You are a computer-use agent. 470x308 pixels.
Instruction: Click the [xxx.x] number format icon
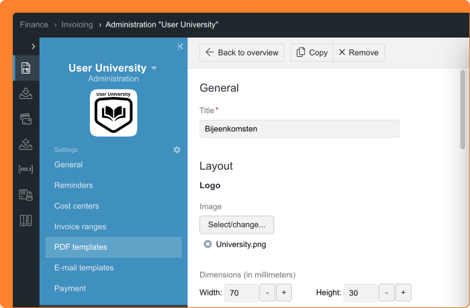(26, 169)
